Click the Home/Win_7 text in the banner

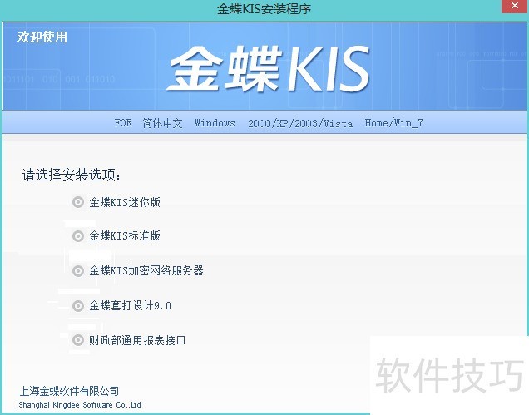click(393, 123)
